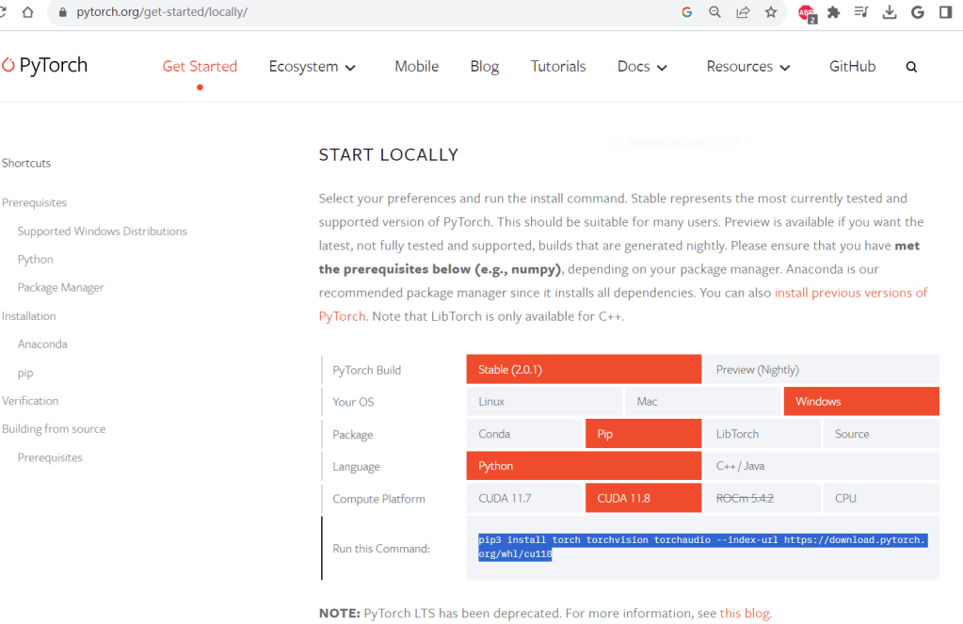Open the PyTorch site search icon

(x=911, y=67)
